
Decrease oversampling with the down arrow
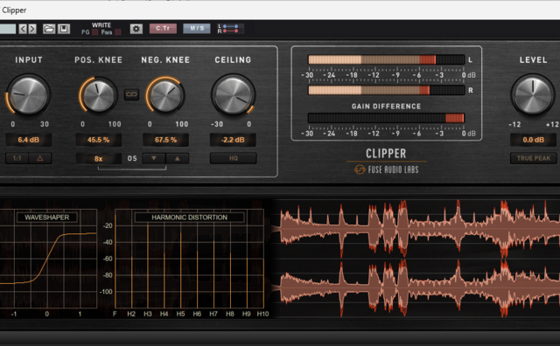click(154, 158)
